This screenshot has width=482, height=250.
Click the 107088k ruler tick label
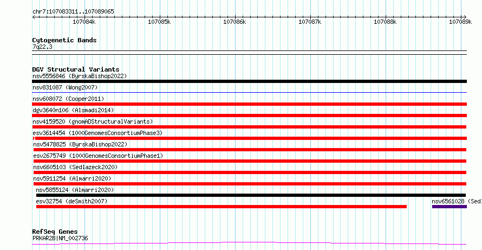pos(385,22)
